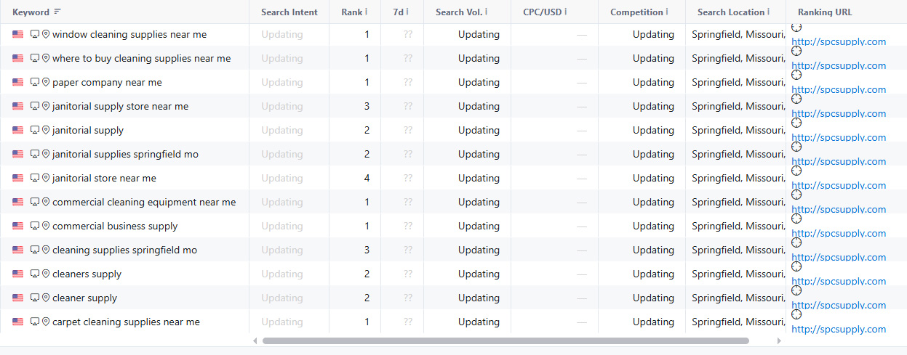Click the horizontal scrollbar thumb under the table
Viewport: 907px width, 355px height.
pyautogui.click(x=506, y=340)
